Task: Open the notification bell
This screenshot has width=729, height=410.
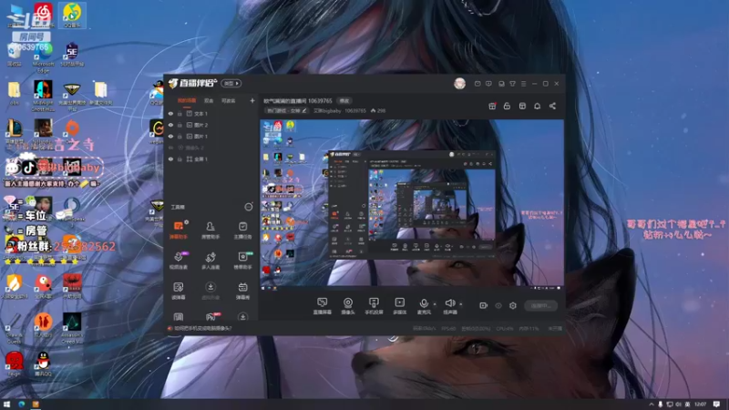Action: 537,106
